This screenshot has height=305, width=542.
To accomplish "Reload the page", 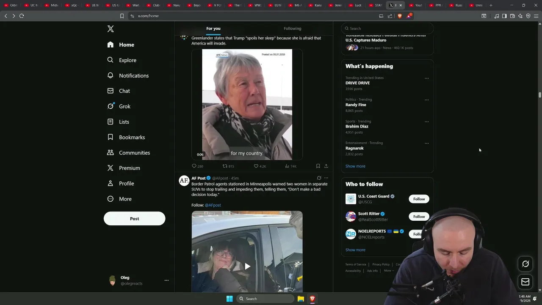I will [x=22, y=16].
